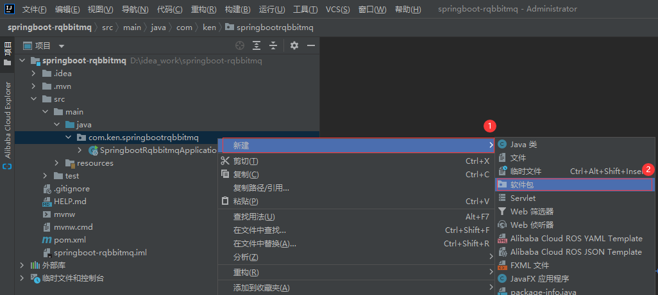Open Alibaba Cloud Explorer side tab

click(8, 125)
